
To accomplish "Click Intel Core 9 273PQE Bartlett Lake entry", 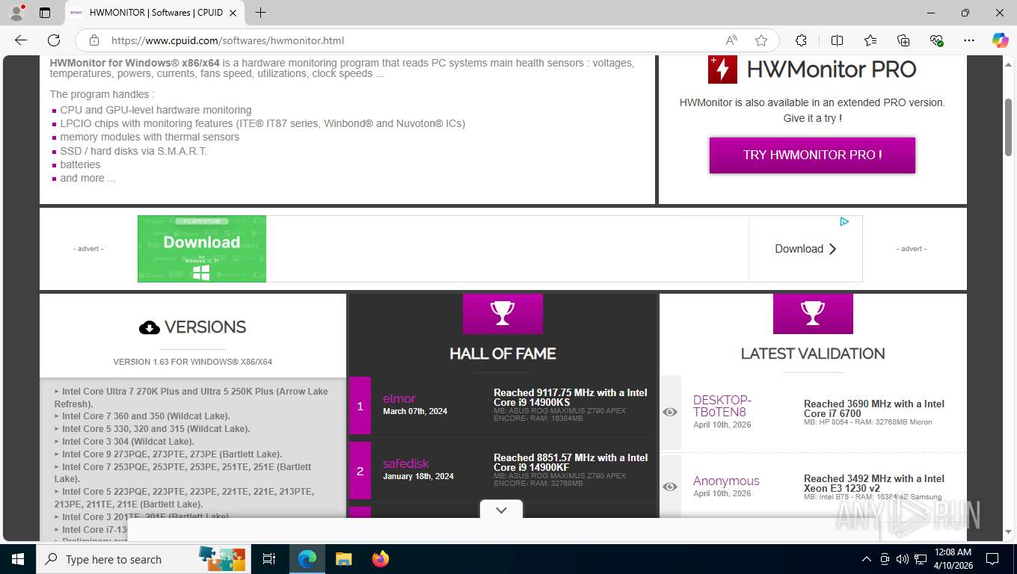I will click(172, 454).
